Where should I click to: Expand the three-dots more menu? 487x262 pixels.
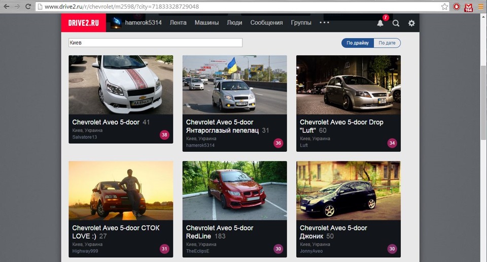324,22
